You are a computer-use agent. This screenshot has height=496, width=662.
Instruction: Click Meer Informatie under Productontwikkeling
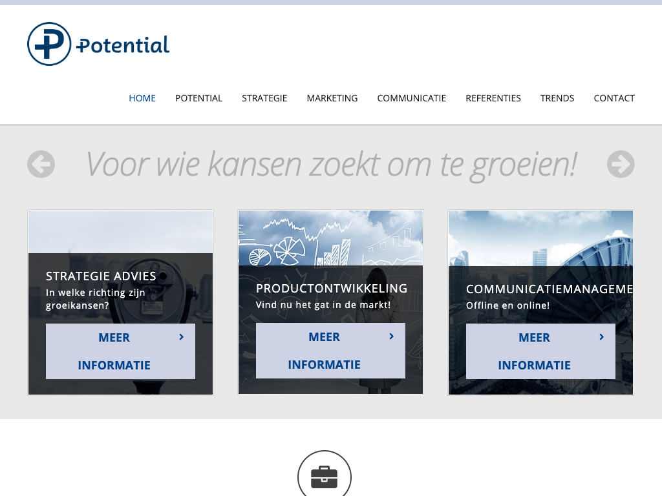coord(324,351)
